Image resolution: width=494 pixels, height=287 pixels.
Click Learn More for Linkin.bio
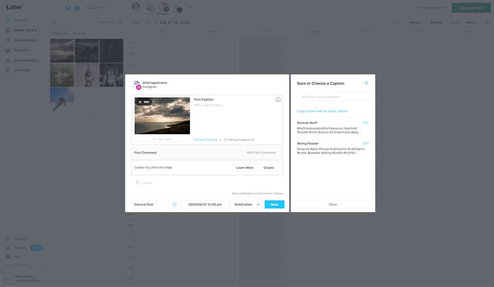pos(245,168)
